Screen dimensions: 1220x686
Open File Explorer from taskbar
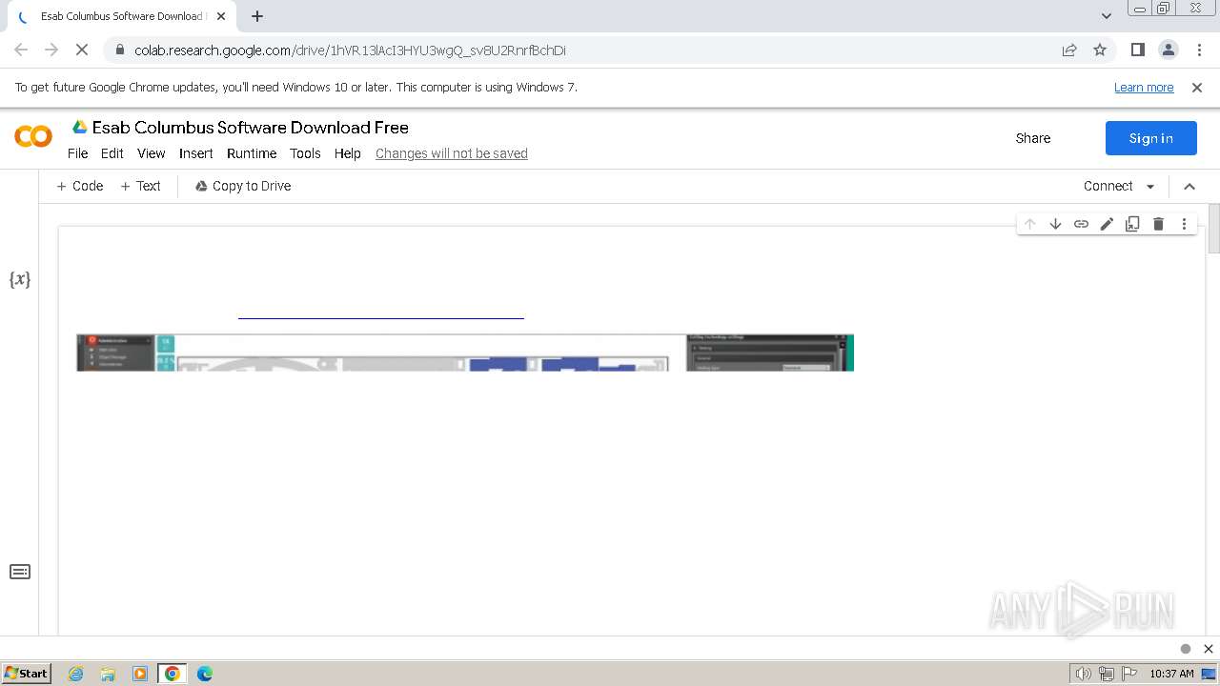tap(108, 674)
